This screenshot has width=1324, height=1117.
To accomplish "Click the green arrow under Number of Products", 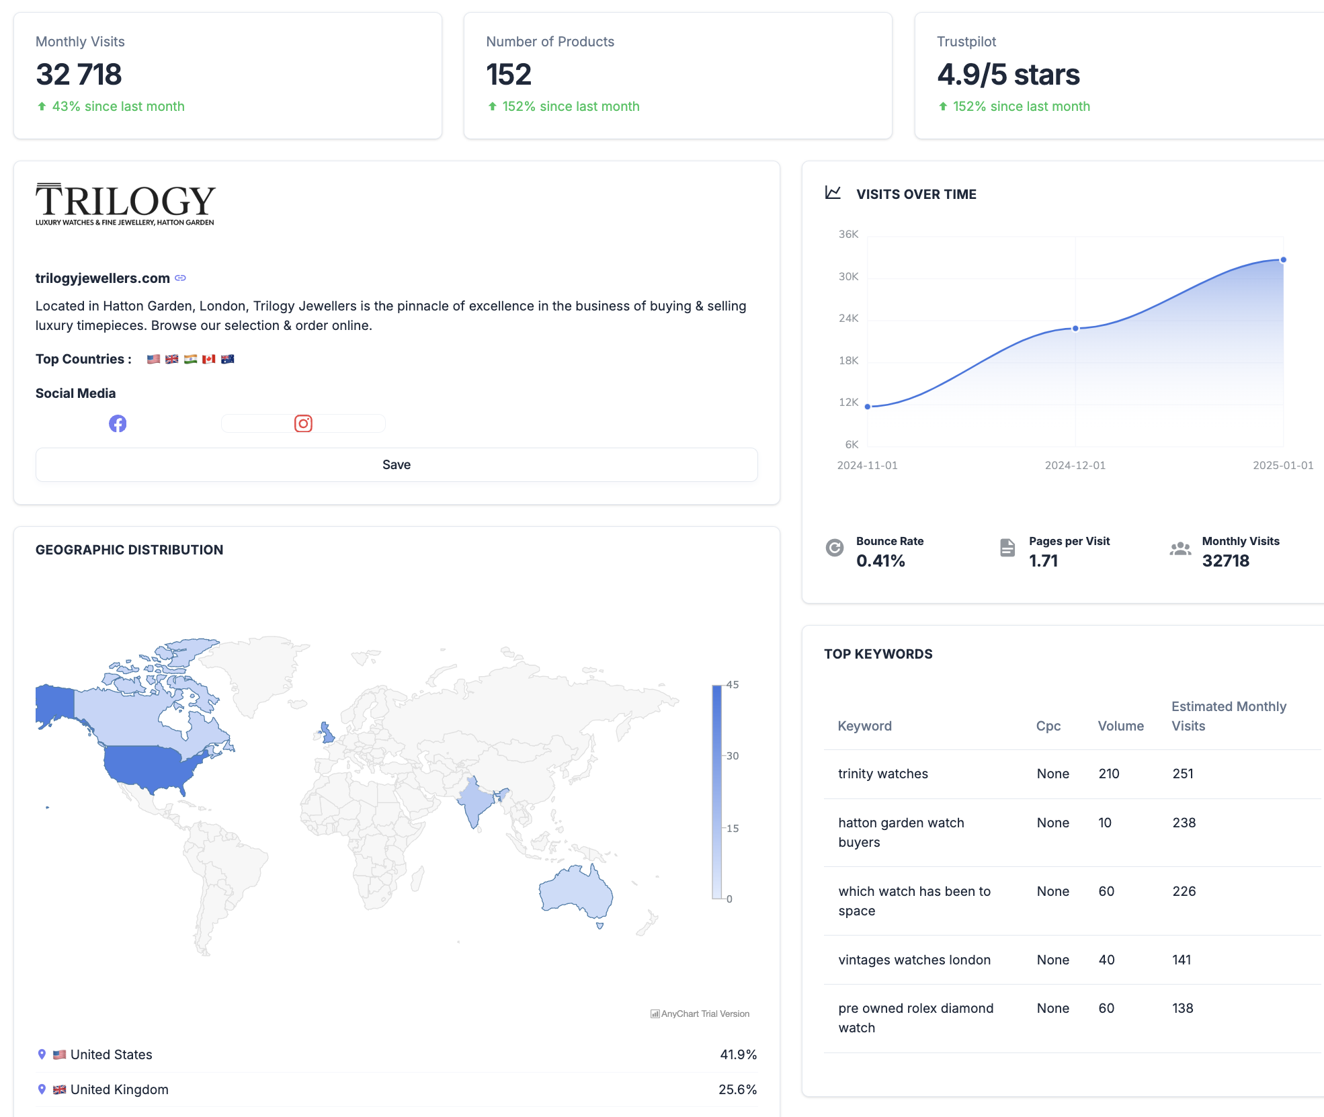I will coord(493,106).
